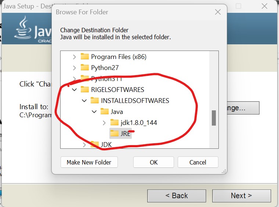279x207 pixels.
Task: Collapse the RIGELSOFTWARES tree node
Action: tap(75, 90)
